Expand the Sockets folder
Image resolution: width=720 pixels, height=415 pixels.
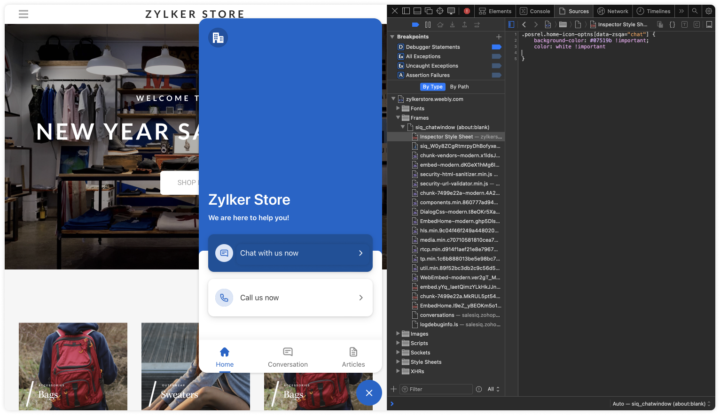point(398,353)
